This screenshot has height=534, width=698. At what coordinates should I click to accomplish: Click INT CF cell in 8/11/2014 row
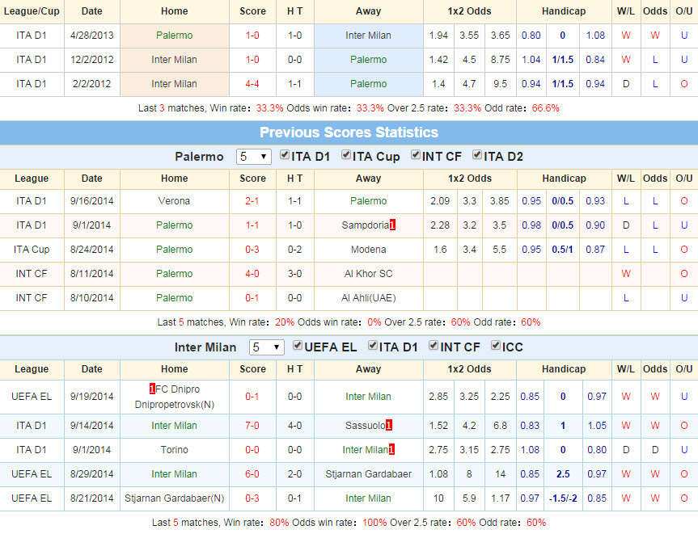32,273
